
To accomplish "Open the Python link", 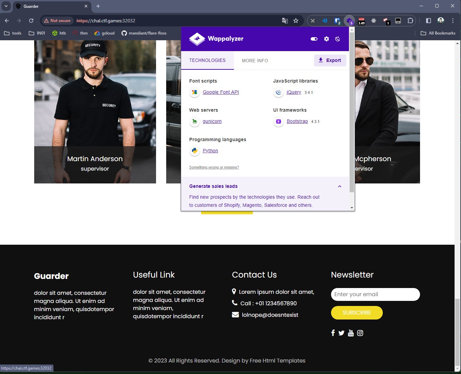I will pyautogui.click(x=210, y=151).
